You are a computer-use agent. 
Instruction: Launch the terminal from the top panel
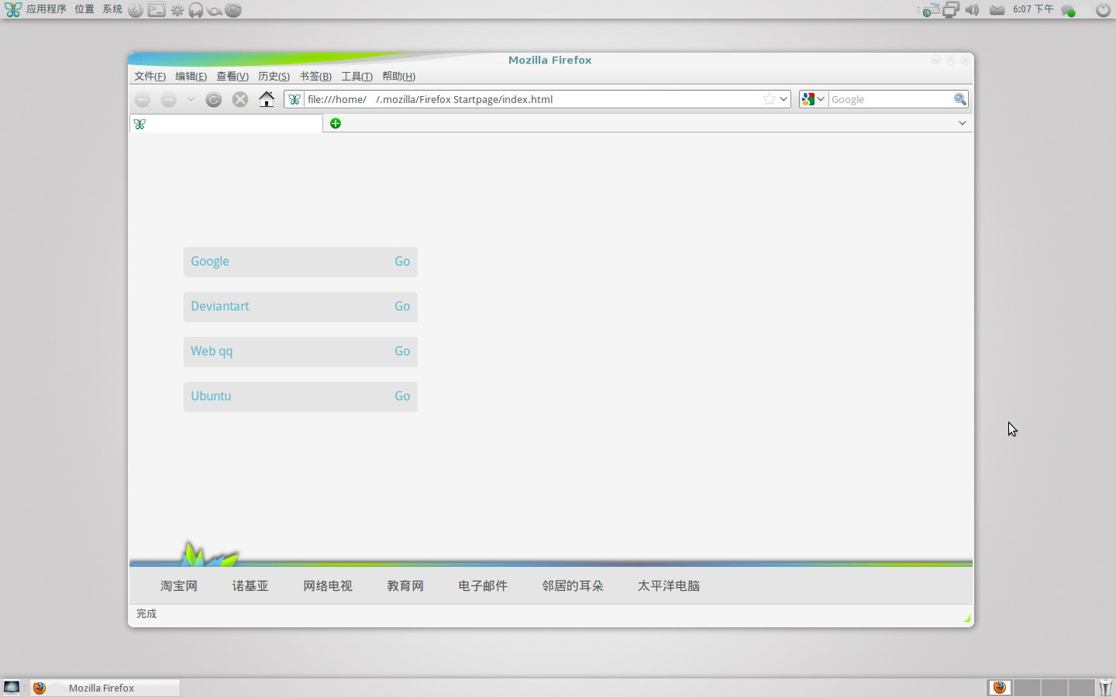click(157, 10)
